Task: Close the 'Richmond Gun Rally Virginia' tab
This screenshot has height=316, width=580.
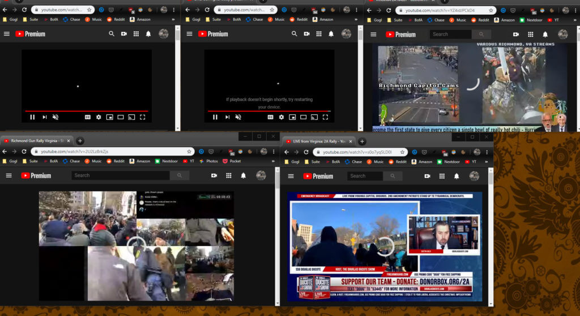Action: (x=68, y=141)
